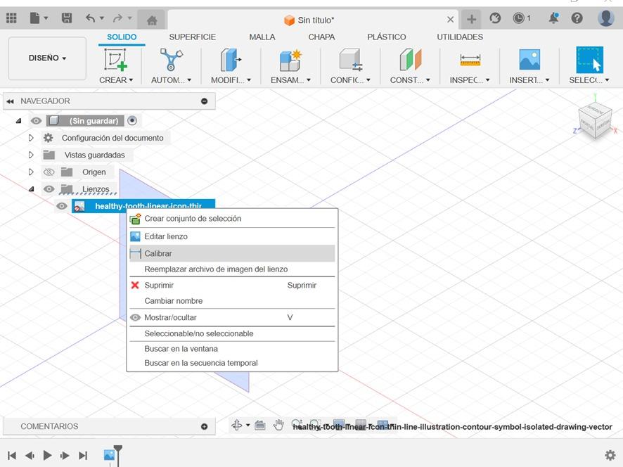Image resolution: width=623 pixels, height=467 pixels.
Task: Click the Inspect measure ruler icon
Action: [470, 60]
